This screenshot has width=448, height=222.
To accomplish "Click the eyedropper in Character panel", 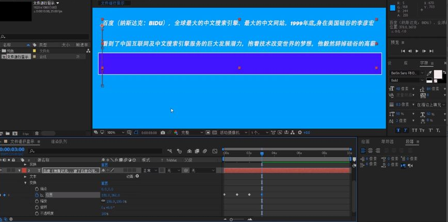I will pos(429,73).
